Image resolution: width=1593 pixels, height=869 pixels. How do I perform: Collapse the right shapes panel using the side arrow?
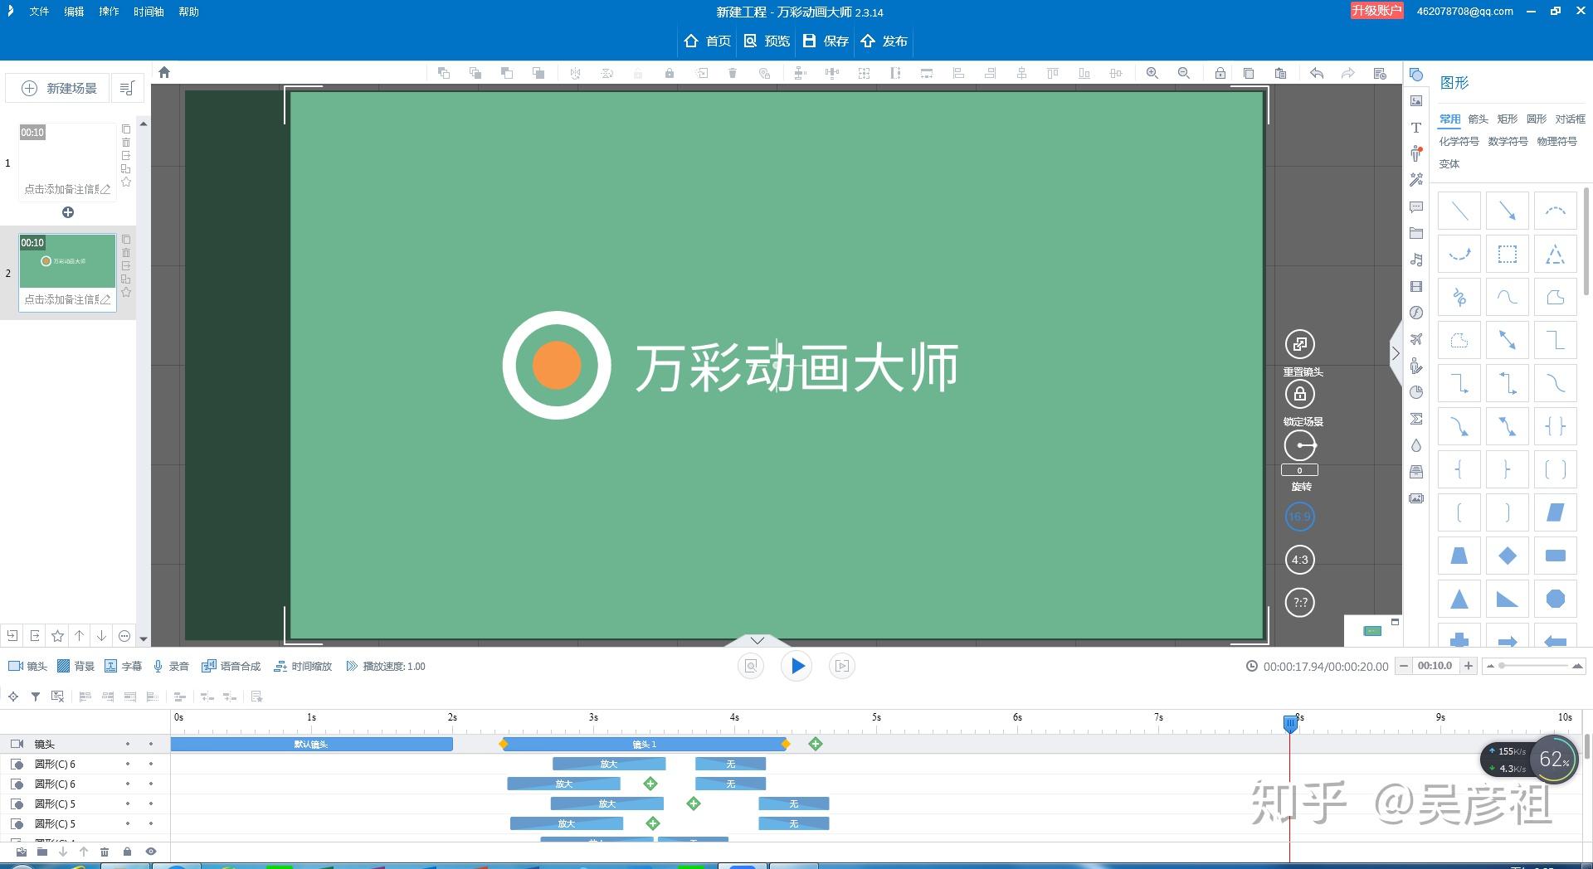point(1396,353)
